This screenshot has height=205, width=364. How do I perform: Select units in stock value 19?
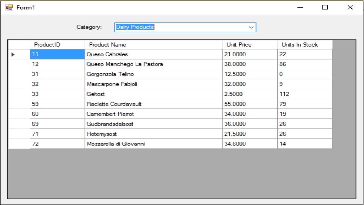point(305,114)
